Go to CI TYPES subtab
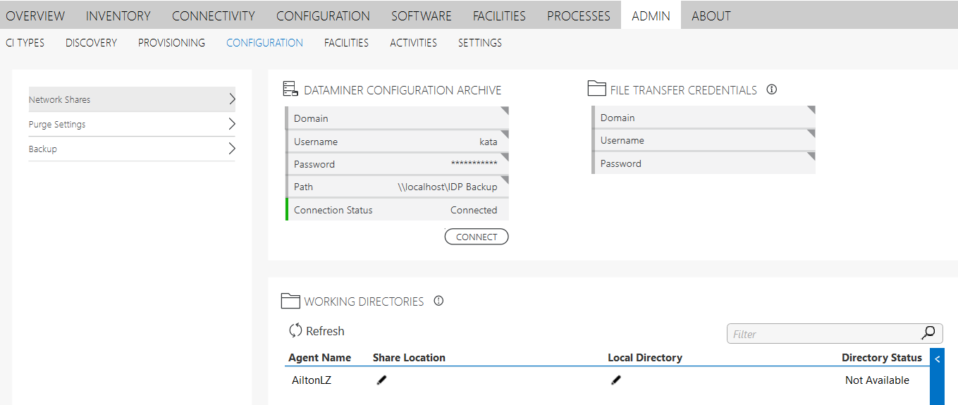Image resolution: width=958 pixels, height=405 pixels. click(x=25, y=43)
